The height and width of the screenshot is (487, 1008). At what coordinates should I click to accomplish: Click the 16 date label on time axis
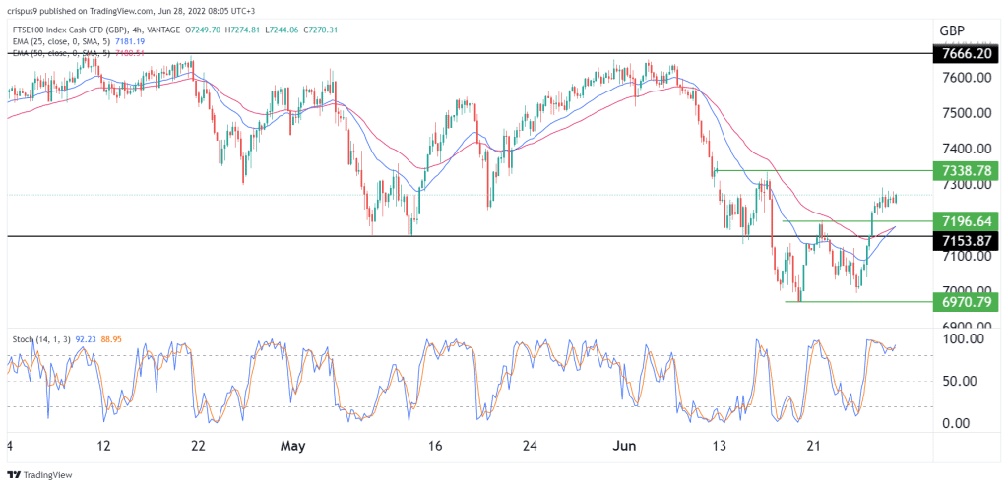point(435,446)
